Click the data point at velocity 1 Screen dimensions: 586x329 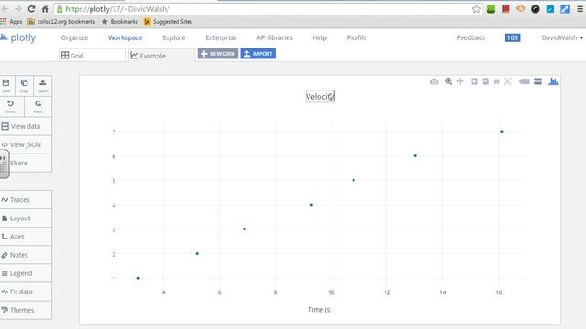138,278
